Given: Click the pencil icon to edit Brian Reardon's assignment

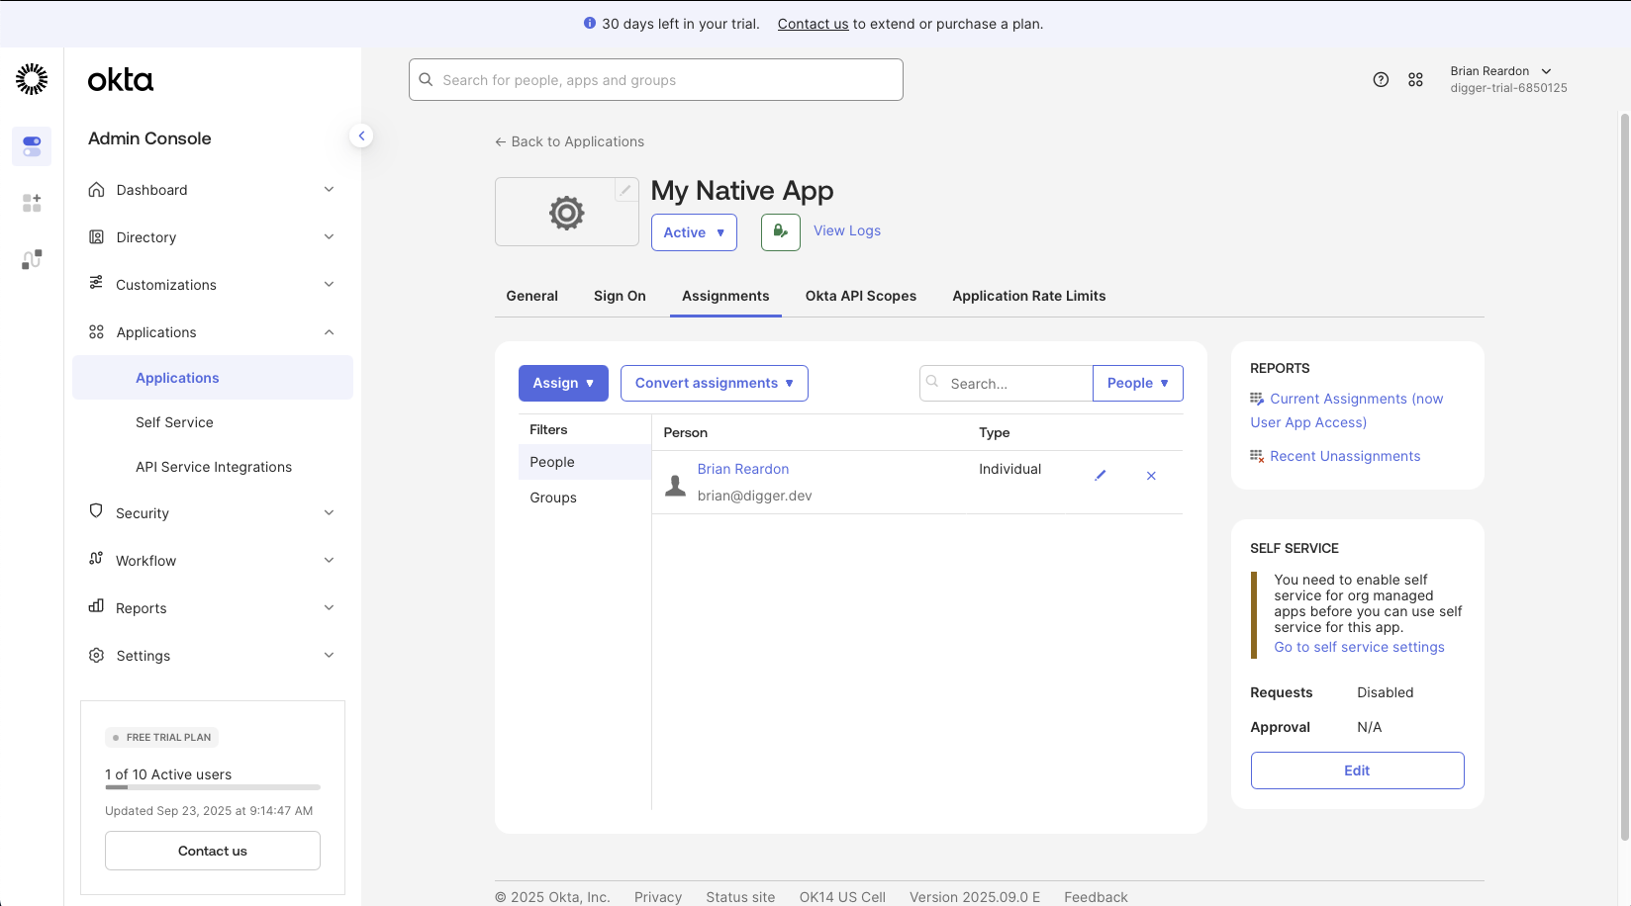Looking at the screenshot, I should coord(1100,476).
